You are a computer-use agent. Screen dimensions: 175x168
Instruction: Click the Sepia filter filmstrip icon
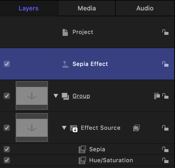pos(82,149)
